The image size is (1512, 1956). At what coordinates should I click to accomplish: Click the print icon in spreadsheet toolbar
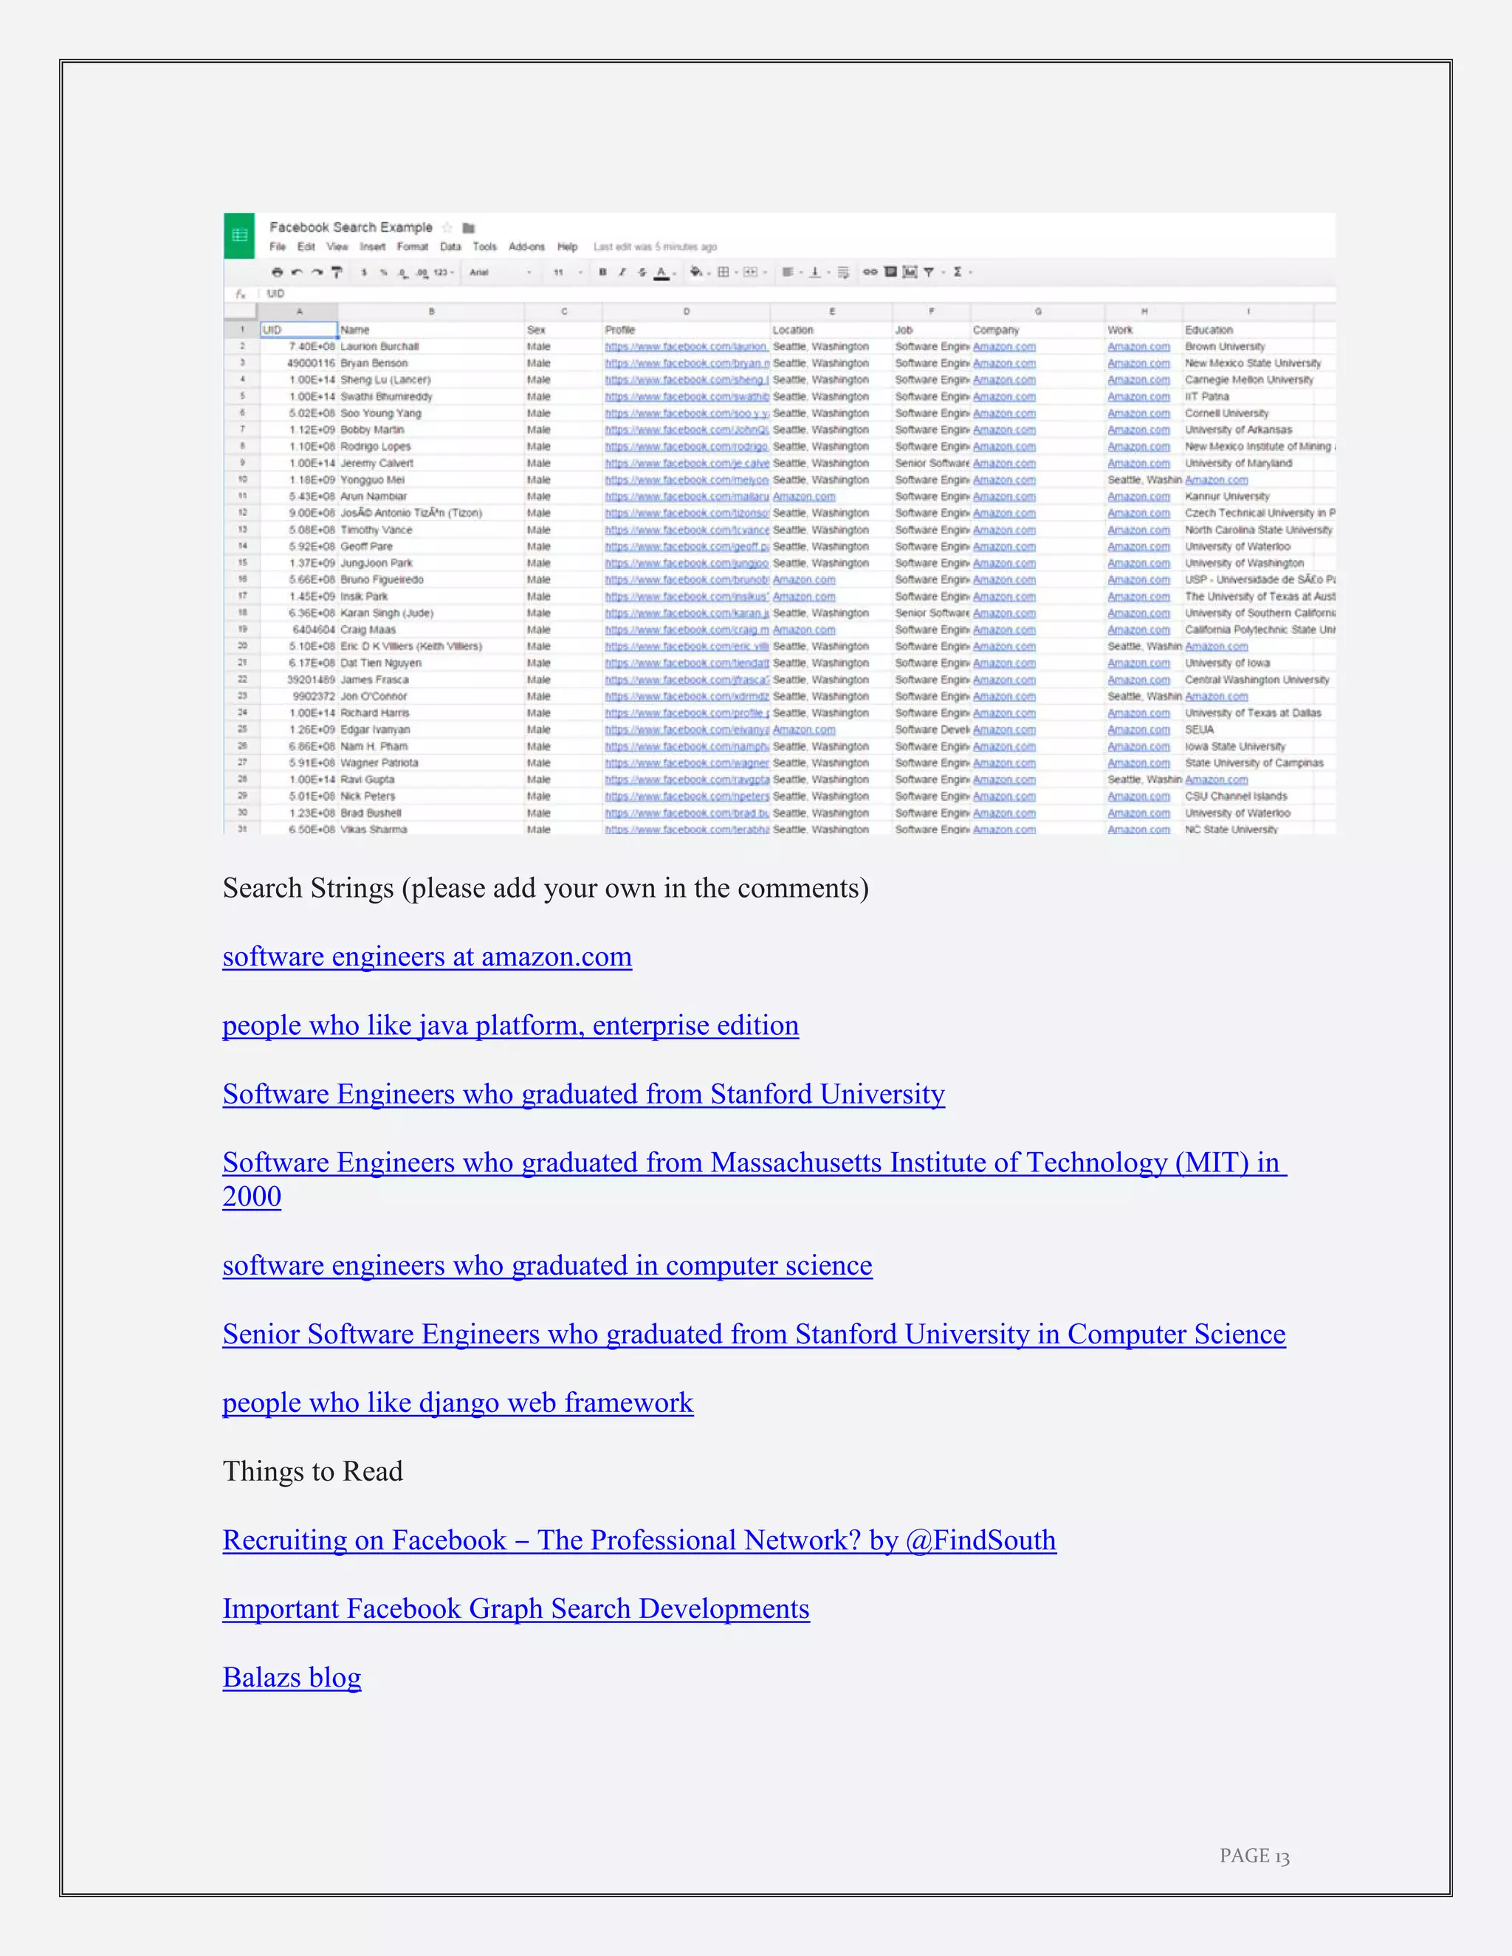(277, 272)
